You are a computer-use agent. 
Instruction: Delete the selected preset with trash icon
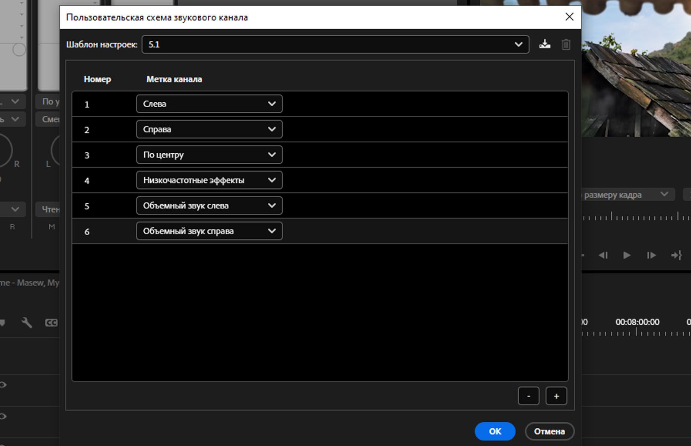566,44
